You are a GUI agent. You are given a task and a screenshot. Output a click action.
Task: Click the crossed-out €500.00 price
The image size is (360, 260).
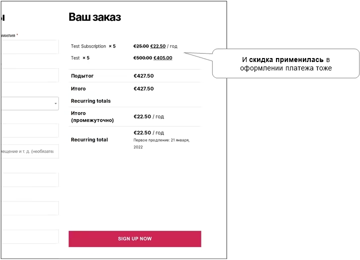(x=143, y=58)
